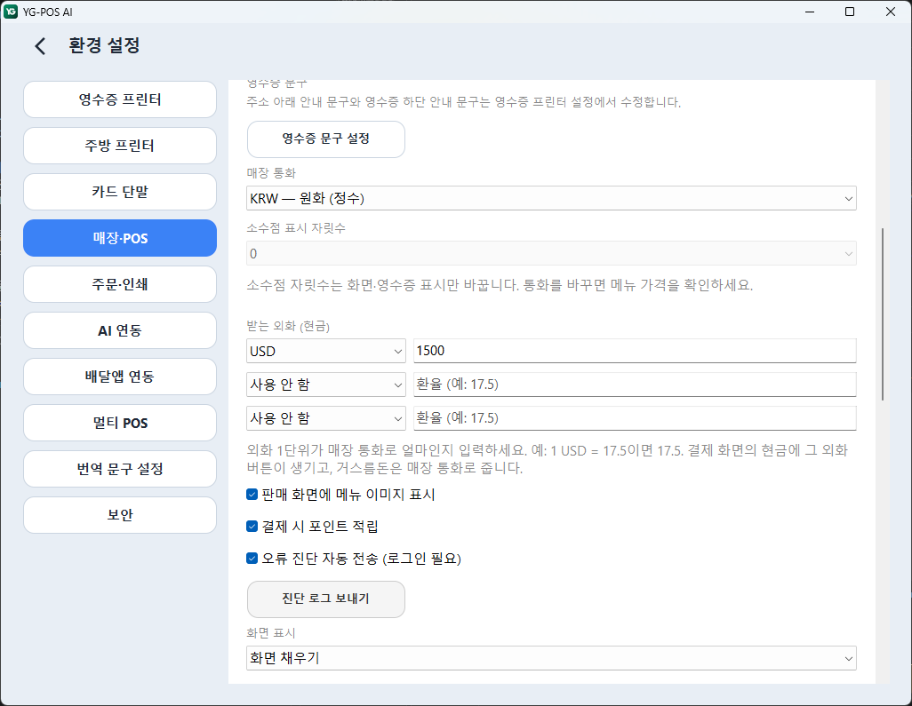Open 배달앱 연동 tab
The width and height of the screenshot is (912, 706).
[120, 377]
